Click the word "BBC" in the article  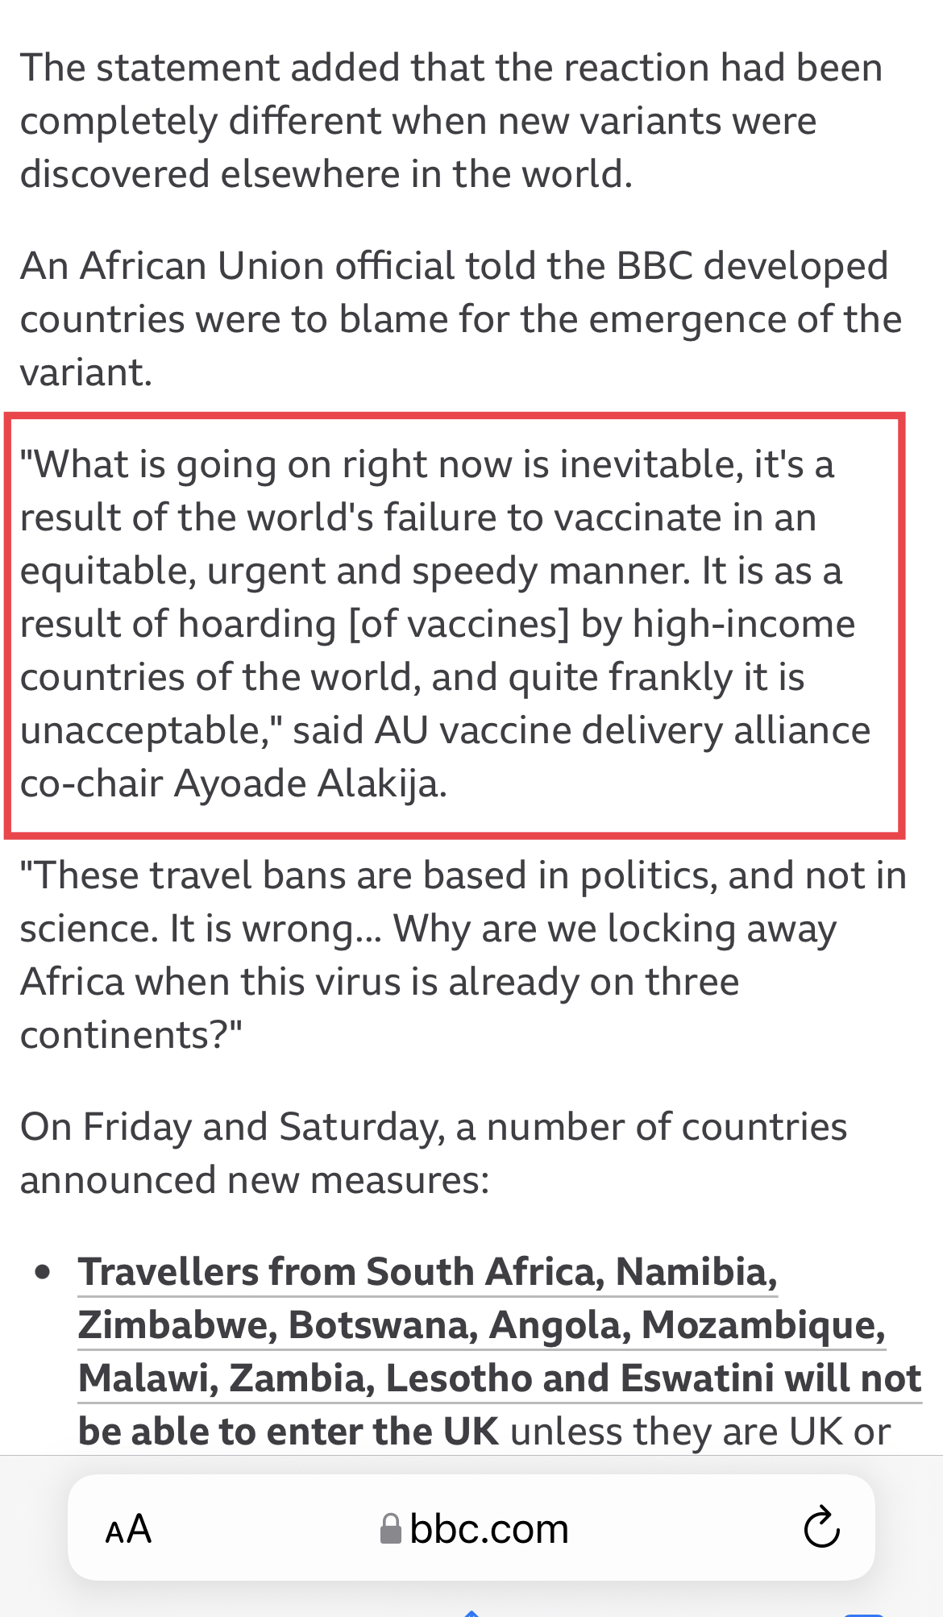(x=654, y=266)
